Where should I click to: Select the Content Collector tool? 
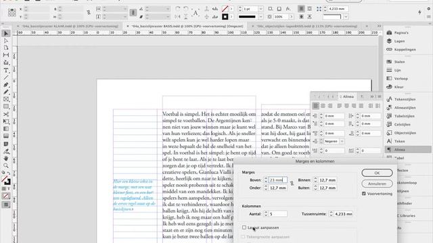(6, 63)
